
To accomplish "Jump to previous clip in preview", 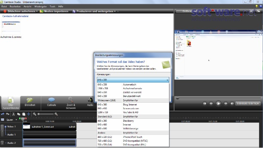I will coord(204,103).
